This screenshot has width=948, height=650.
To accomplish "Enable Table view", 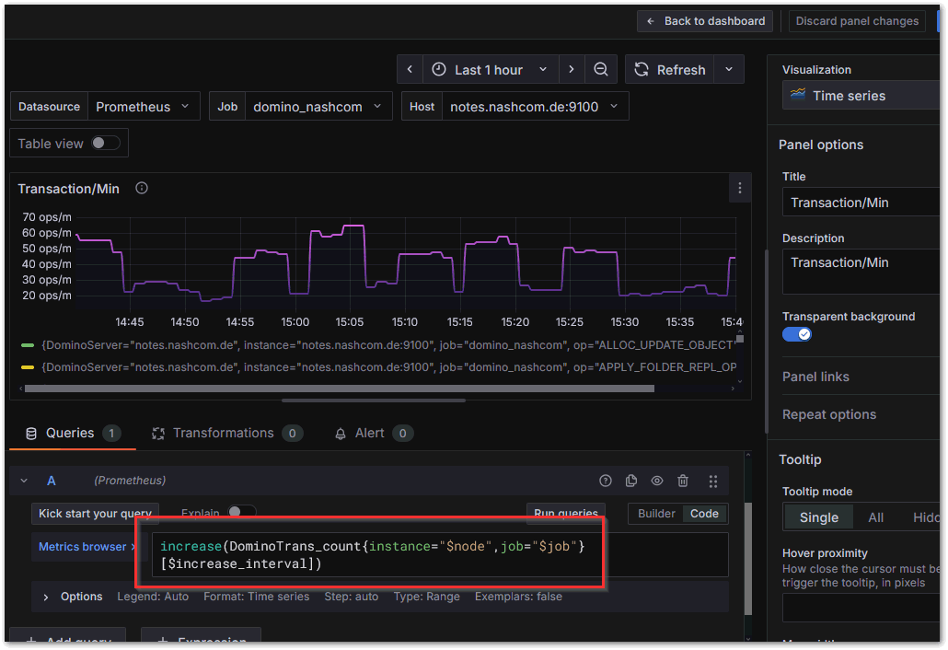I will pyautogui.click(x=106, y=143).
